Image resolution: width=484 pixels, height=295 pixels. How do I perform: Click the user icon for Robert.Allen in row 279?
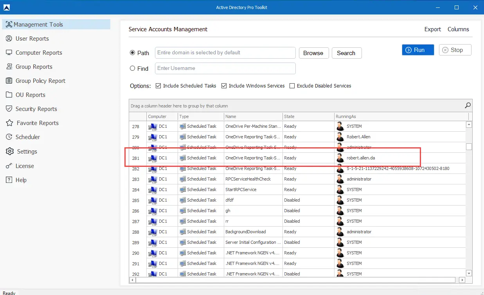click(340, 137)
